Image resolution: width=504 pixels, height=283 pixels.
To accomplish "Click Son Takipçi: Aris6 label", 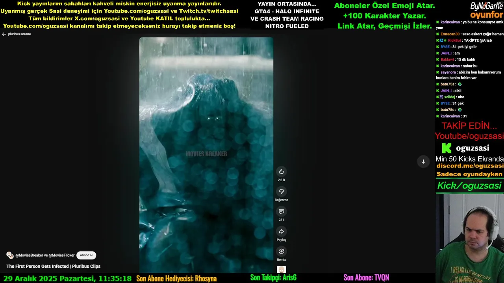I will (x=273, y=278).
